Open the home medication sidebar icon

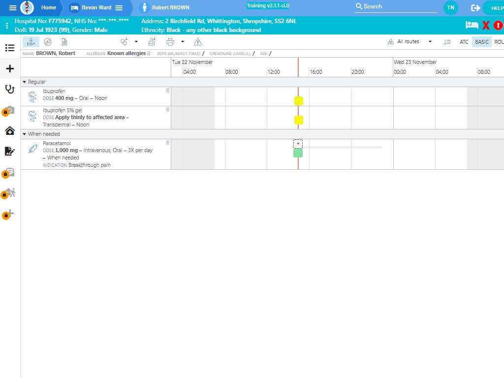pos(10,130)
